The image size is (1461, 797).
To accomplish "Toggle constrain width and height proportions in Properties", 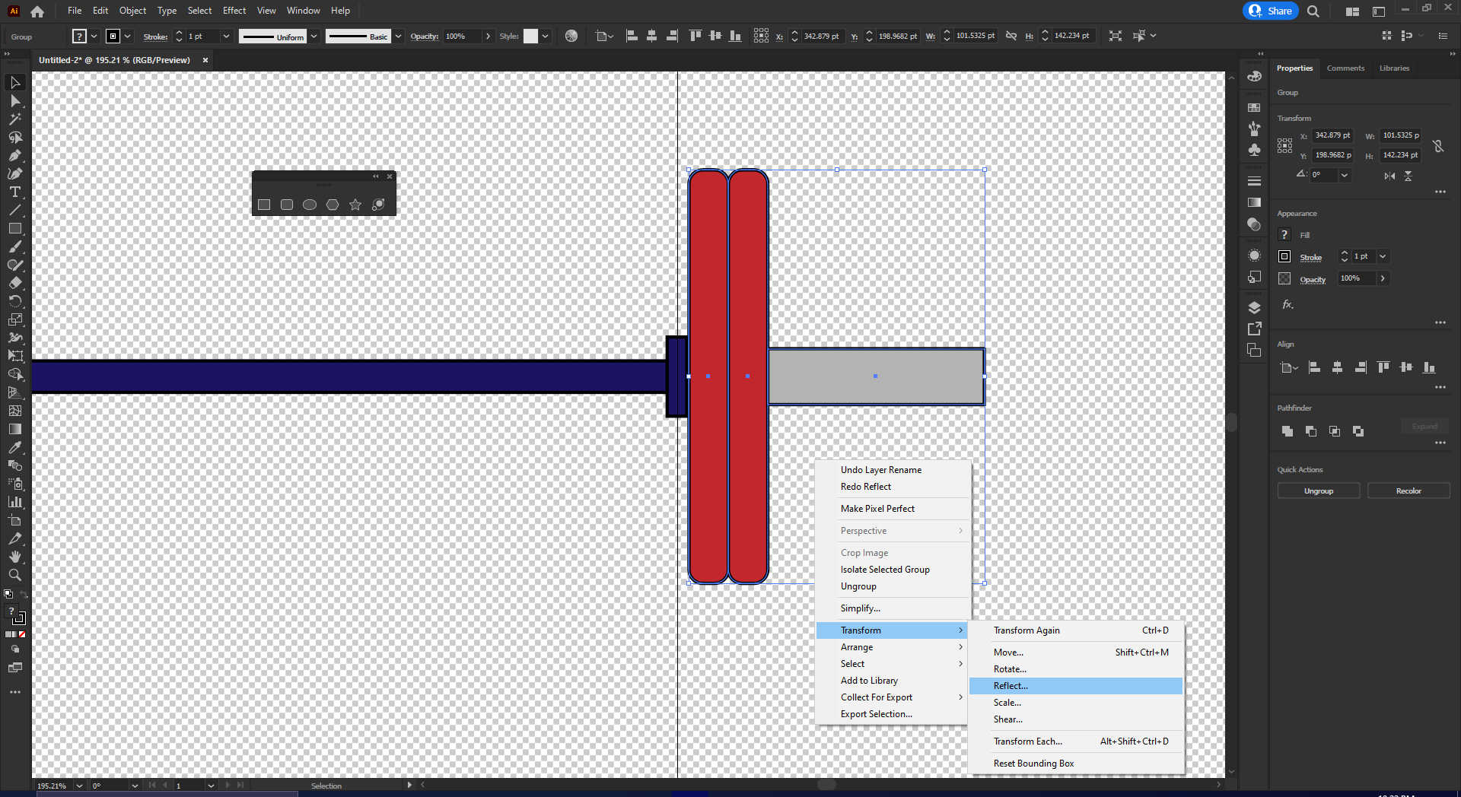I will pos(1437,146).
